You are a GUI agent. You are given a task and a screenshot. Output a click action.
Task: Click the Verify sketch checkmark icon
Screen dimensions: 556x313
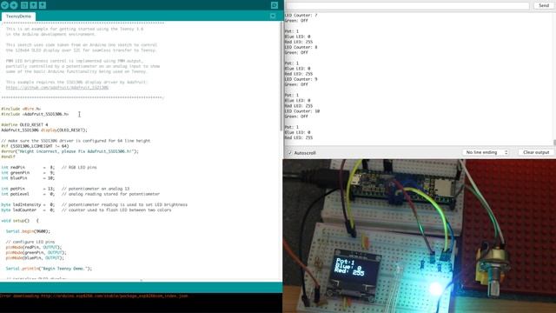5,5
